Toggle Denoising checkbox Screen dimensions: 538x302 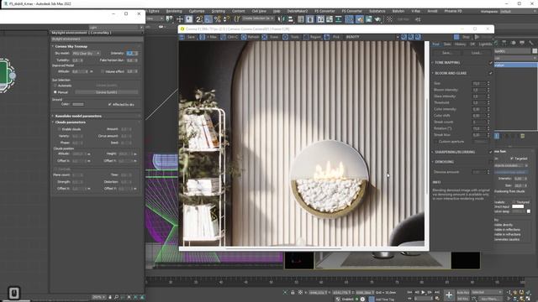[x=490, y=162]
